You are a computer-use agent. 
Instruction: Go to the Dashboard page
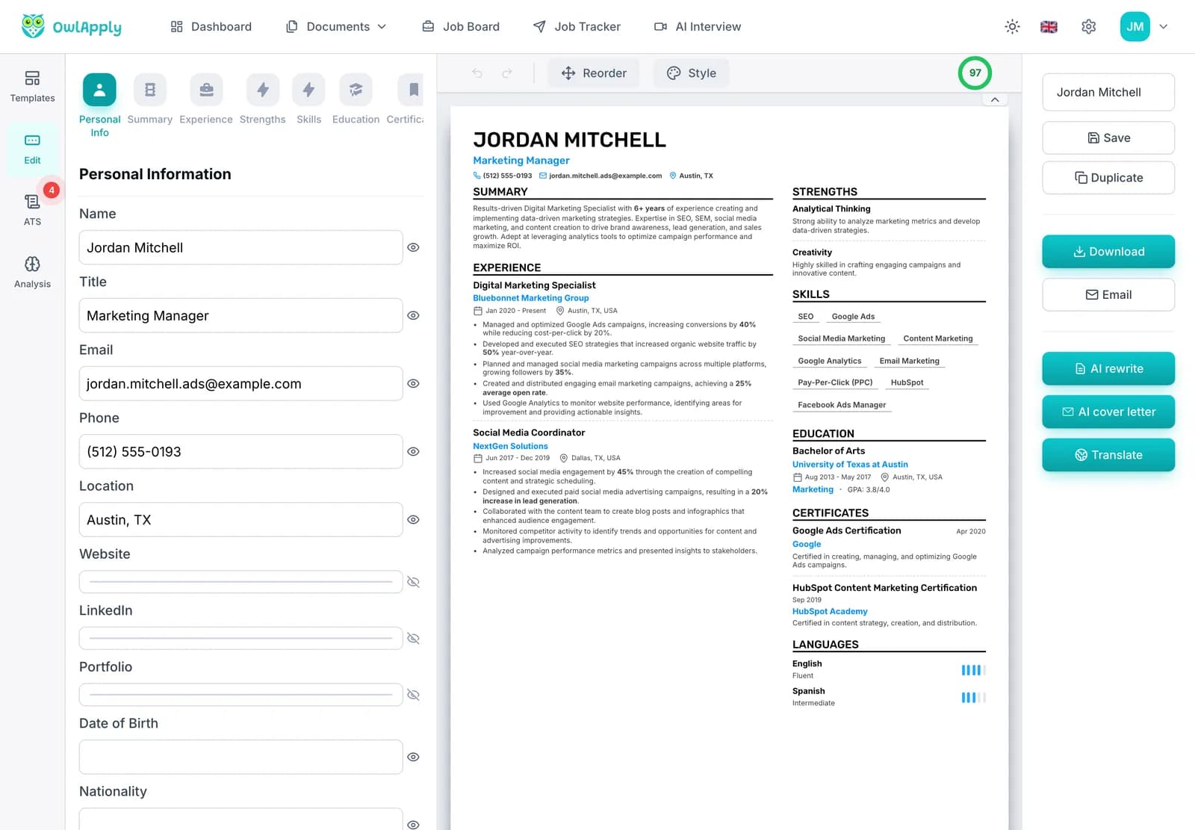(x=211, y=27)
